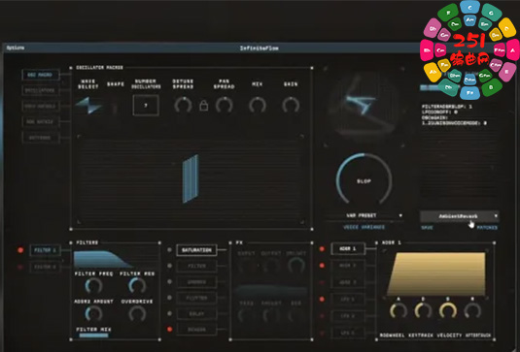Open the Options menu
This screenshot has height=352, width=520.
point(16,48)
